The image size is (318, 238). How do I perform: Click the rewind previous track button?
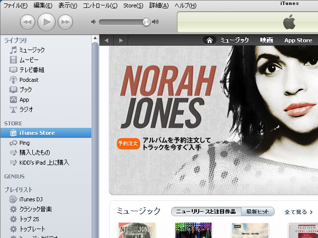click(27, 22)
